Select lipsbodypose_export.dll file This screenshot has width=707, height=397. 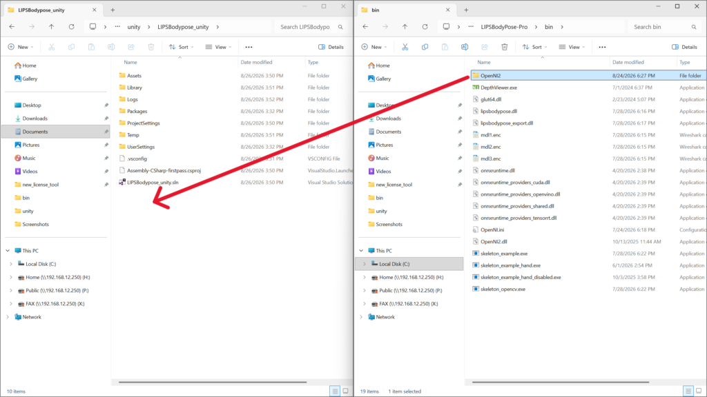click(506, 123)
